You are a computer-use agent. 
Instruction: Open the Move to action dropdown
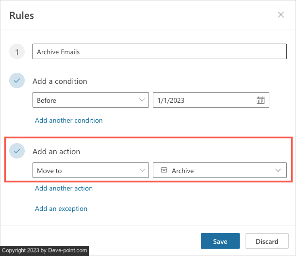[90, 170]
